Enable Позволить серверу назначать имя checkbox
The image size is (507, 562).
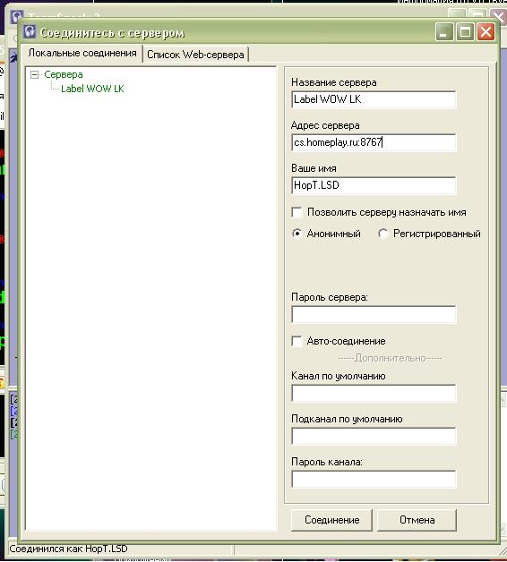click(x=296, y=212)
